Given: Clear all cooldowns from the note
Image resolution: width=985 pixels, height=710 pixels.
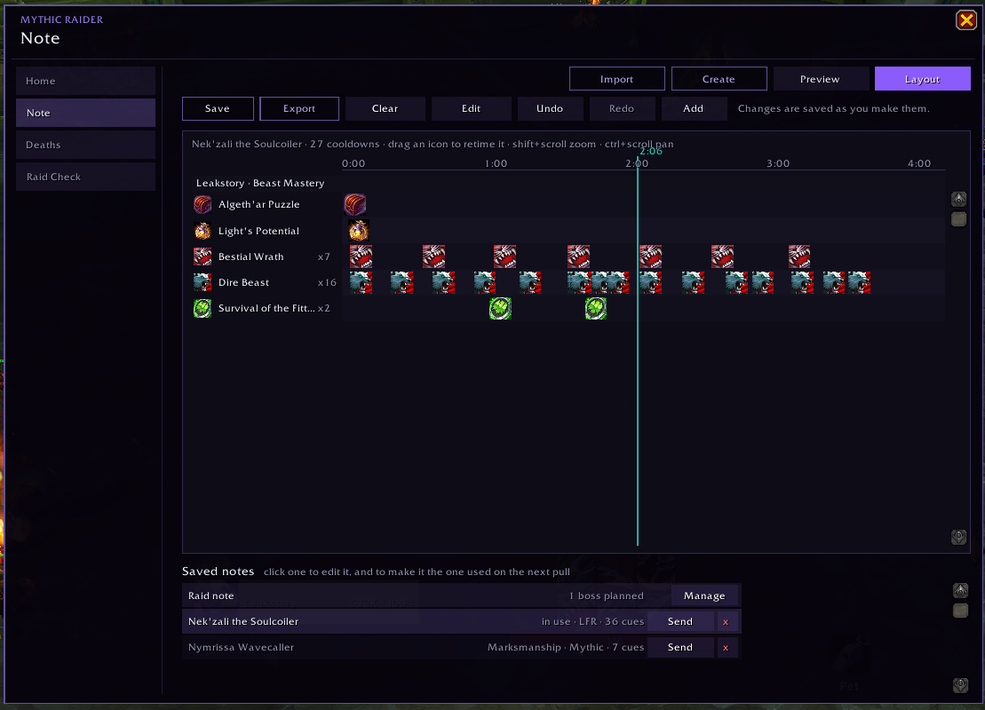Looking at the screenshot, I should 385,108.
